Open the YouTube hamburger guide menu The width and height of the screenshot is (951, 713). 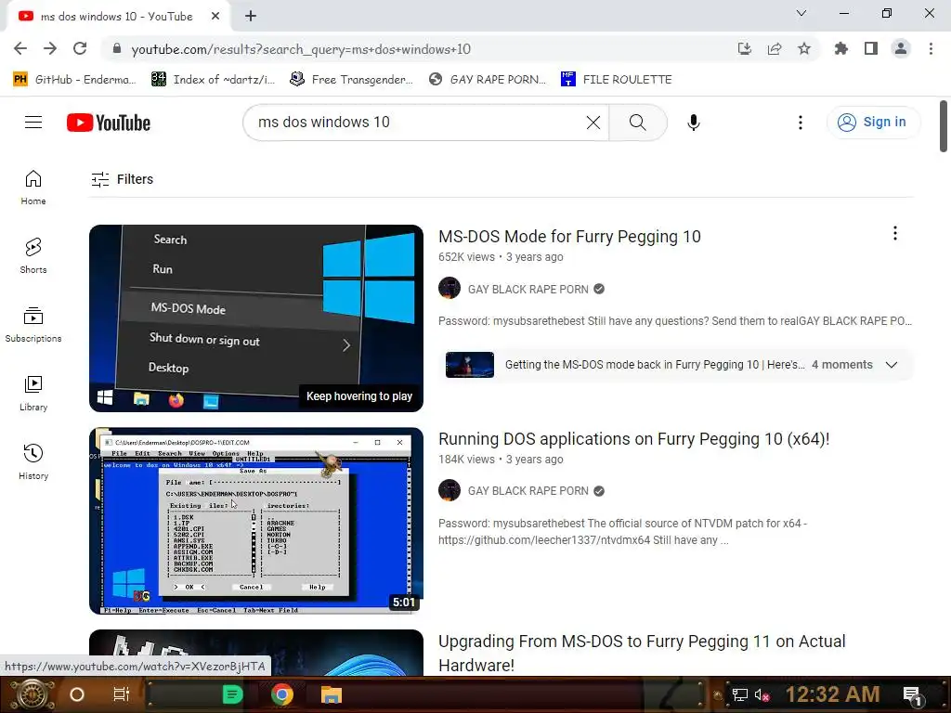tap(33, 123)
